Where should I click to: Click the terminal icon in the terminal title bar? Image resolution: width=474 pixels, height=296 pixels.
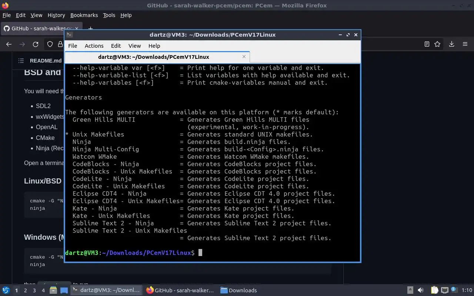pos(69,35)
